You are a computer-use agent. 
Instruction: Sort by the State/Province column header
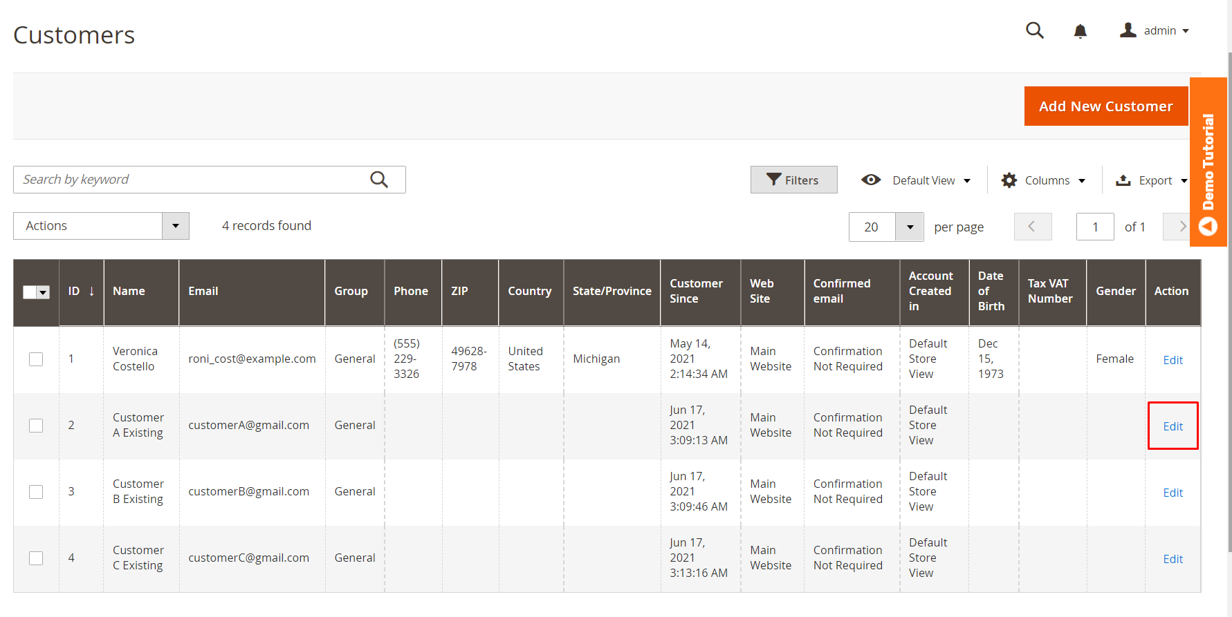[612, 292]
